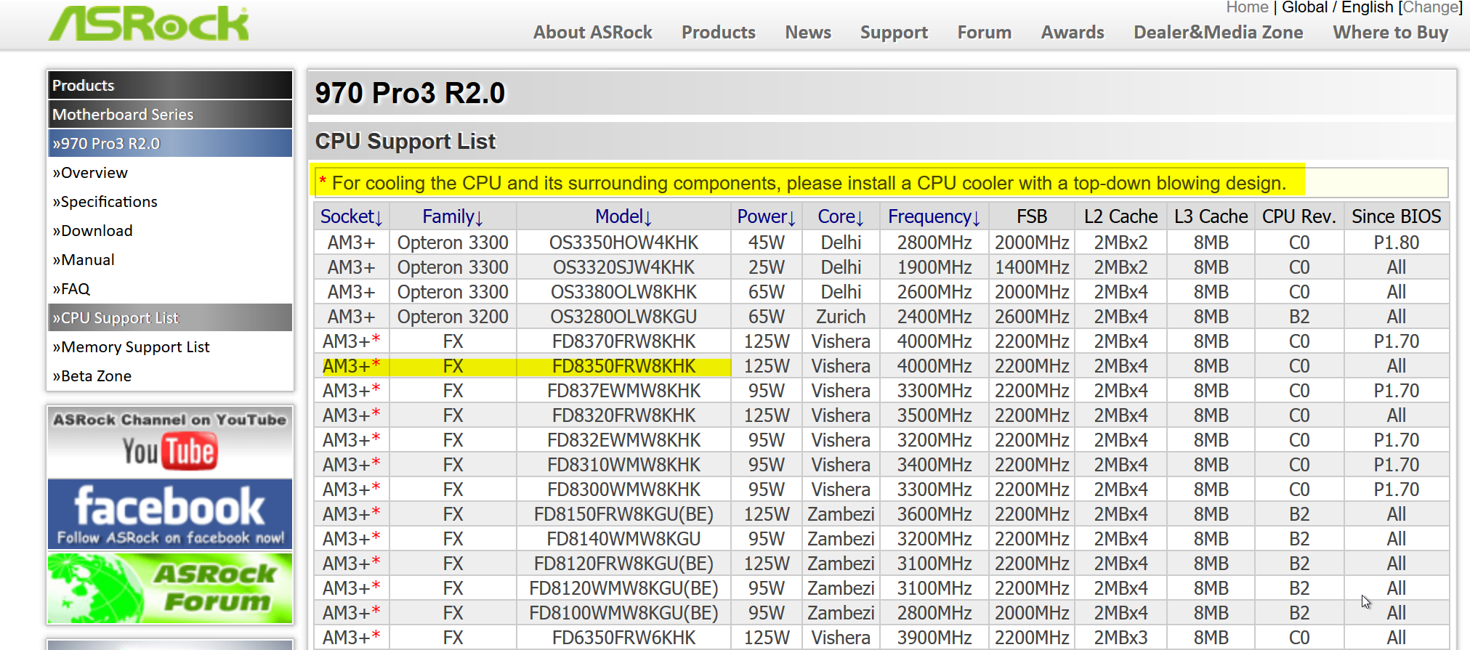Click model cell OS3280OLW8KGU
1470x650 pixels.
623,317
